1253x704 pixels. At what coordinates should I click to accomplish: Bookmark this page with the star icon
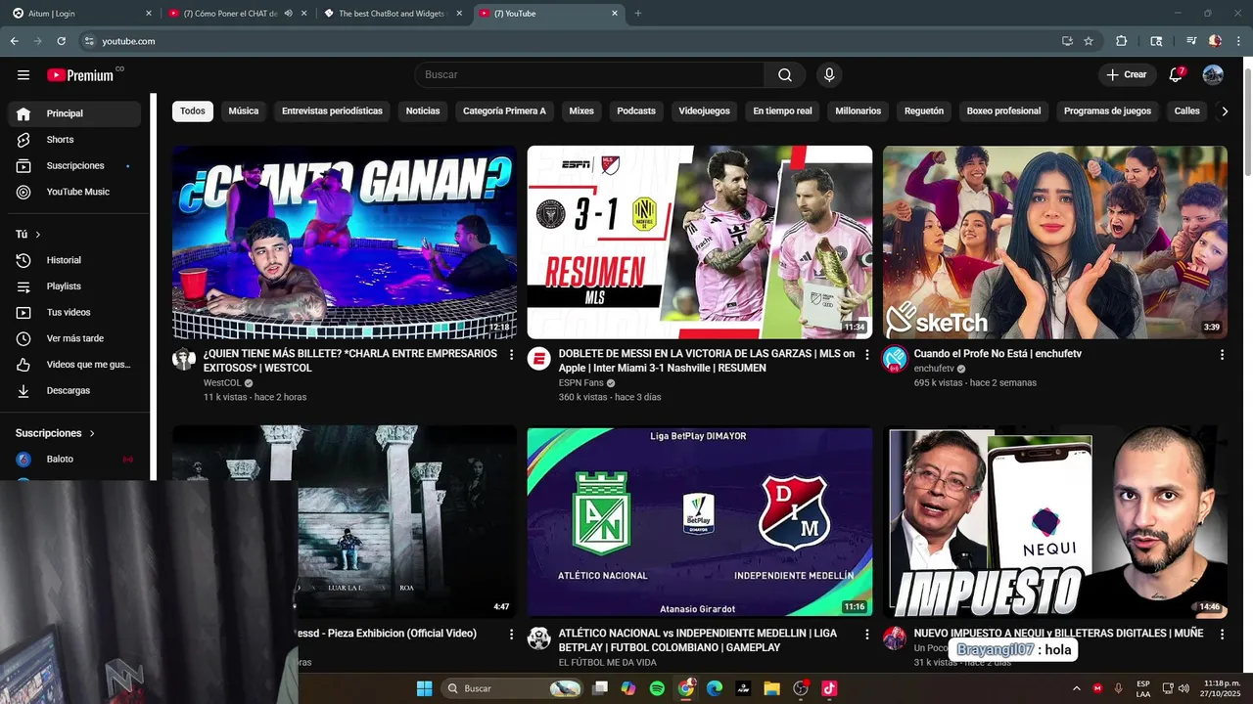[1089, 41]
